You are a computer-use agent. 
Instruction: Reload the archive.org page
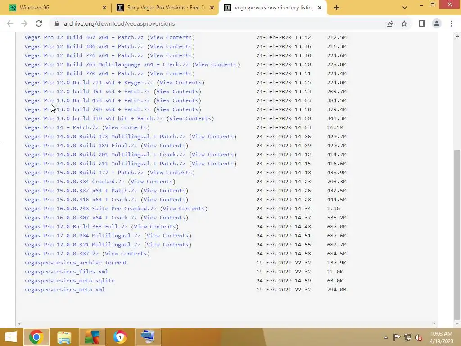point(39,23)
